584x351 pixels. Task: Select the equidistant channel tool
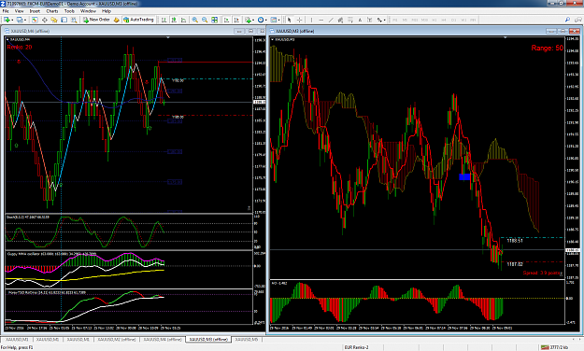(x=340, y=20)
